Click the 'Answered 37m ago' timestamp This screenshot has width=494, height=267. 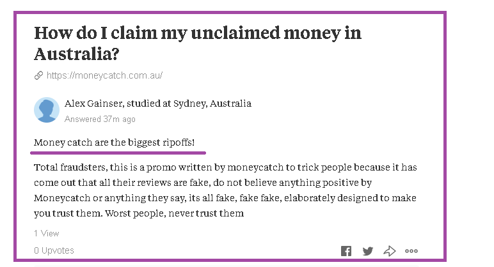click(x=100, y=119)
